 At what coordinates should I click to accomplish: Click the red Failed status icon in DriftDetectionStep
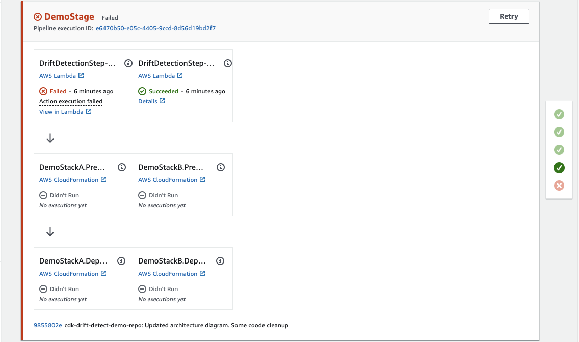(x=43, y=91)
